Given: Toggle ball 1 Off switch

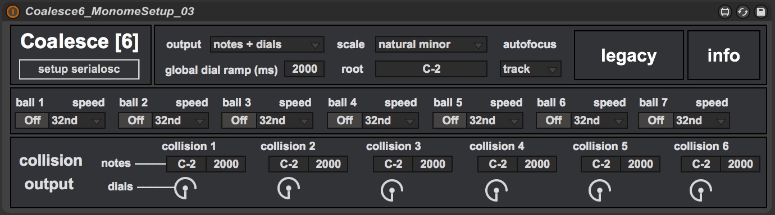Looking at the screenshot, I should click(32, 120).
